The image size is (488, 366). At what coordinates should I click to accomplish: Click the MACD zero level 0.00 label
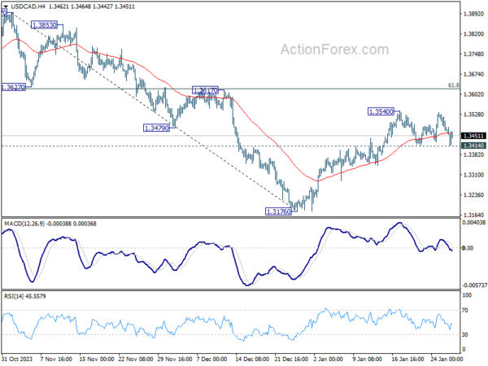(468, 248)
